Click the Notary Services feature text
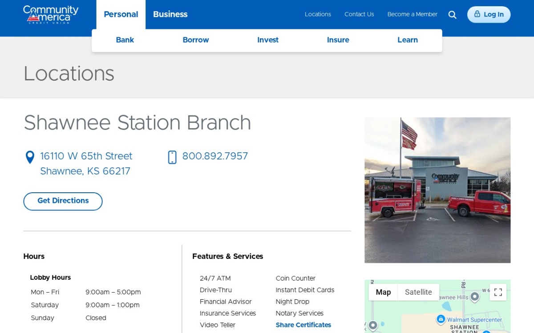Screen dimensions: 534x333 pyautogui.click(x=299, y=313)
